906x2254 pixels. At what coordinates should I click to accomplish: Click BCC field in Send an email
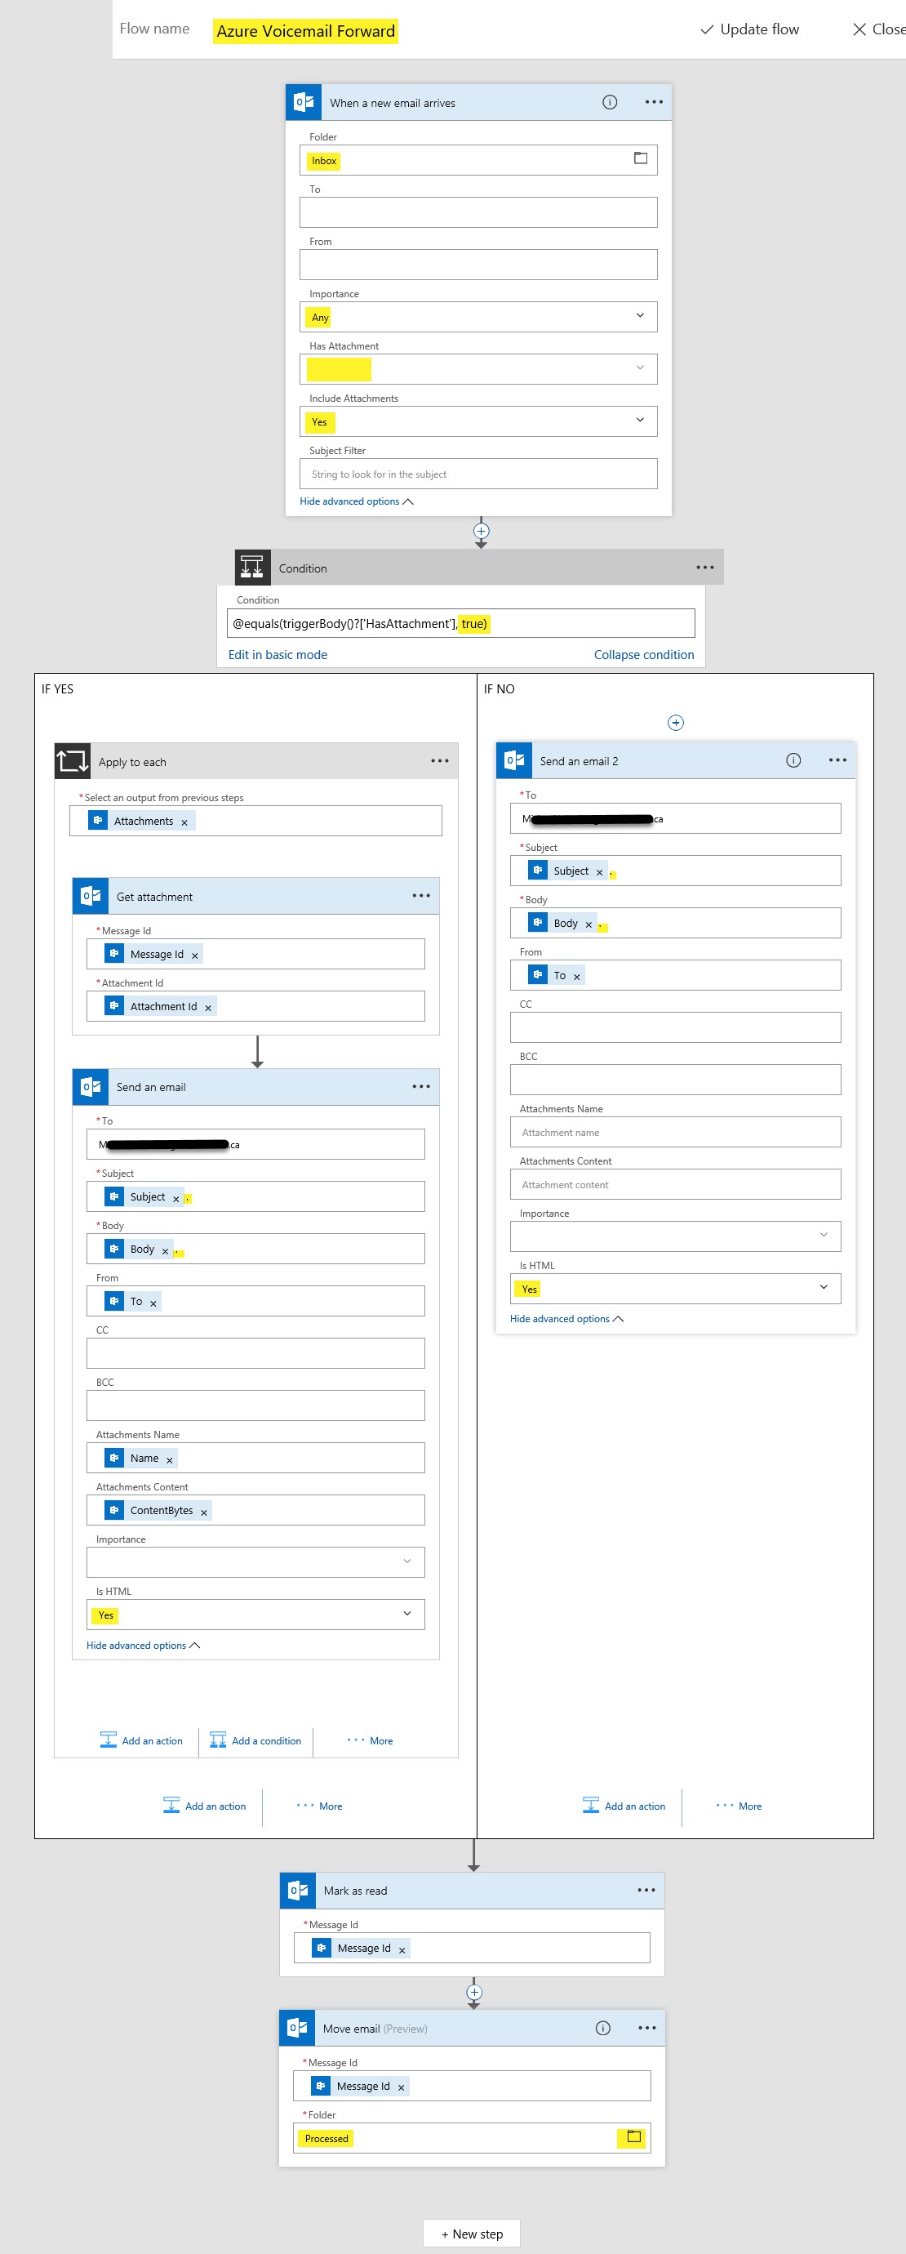coord(255,1405)
